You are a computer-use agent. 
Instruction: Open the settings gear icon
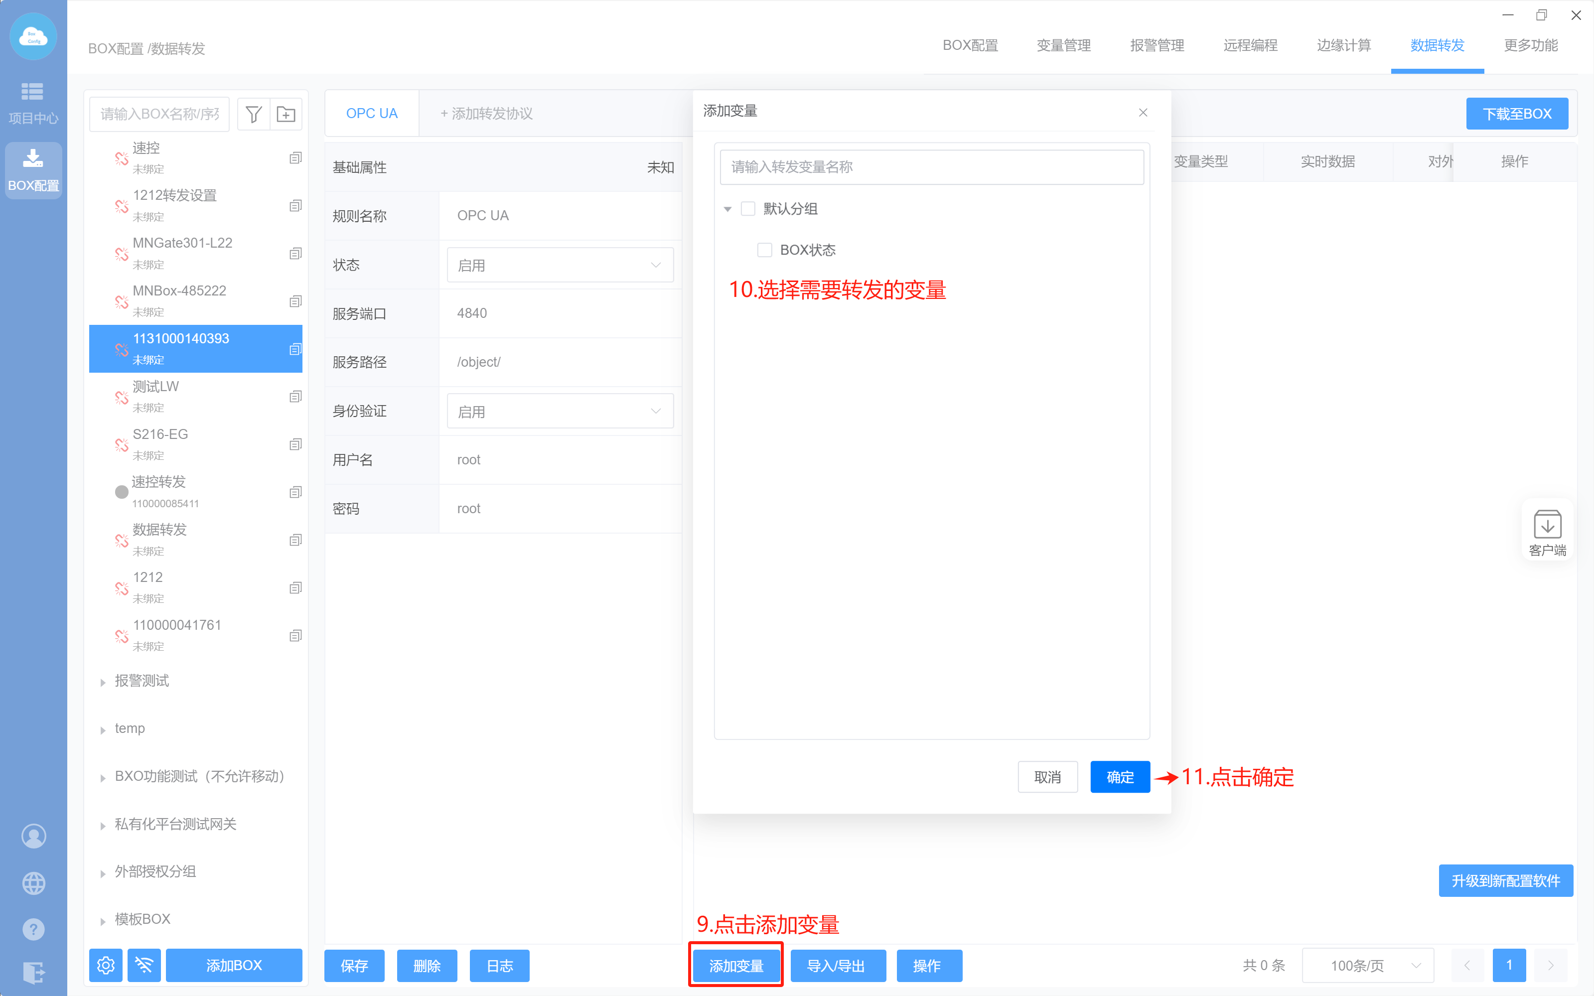106,965
